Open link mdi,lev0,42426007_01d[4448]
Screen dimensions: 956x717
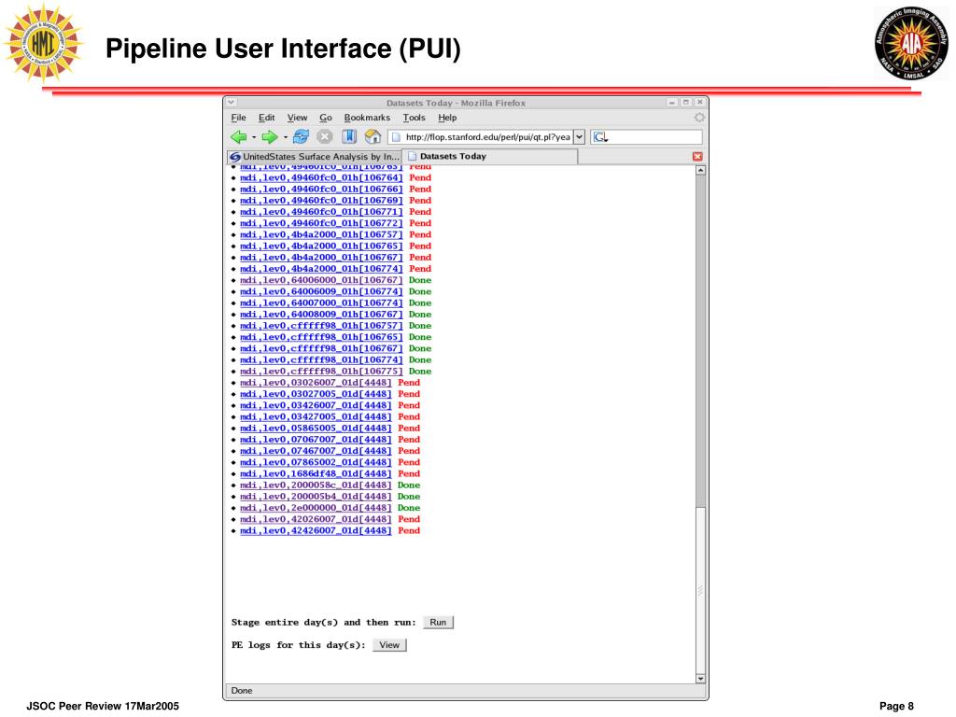pos(316,531)
